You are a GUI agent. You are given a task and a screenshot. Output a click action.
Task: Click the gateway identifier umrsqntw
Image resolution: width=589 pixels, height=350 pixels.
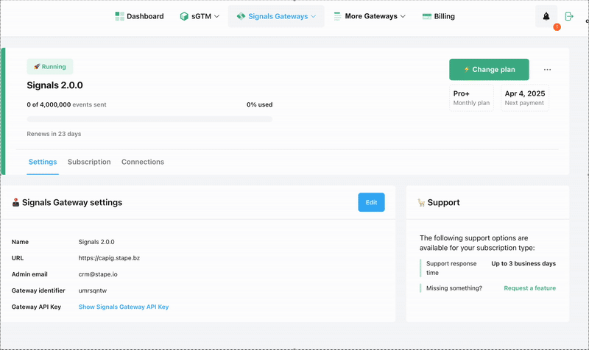click(x=93, y=290)
